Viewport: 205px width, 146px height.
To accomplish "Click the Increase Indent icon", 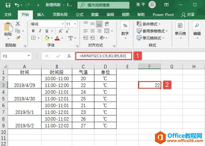I will coord(93,38).
